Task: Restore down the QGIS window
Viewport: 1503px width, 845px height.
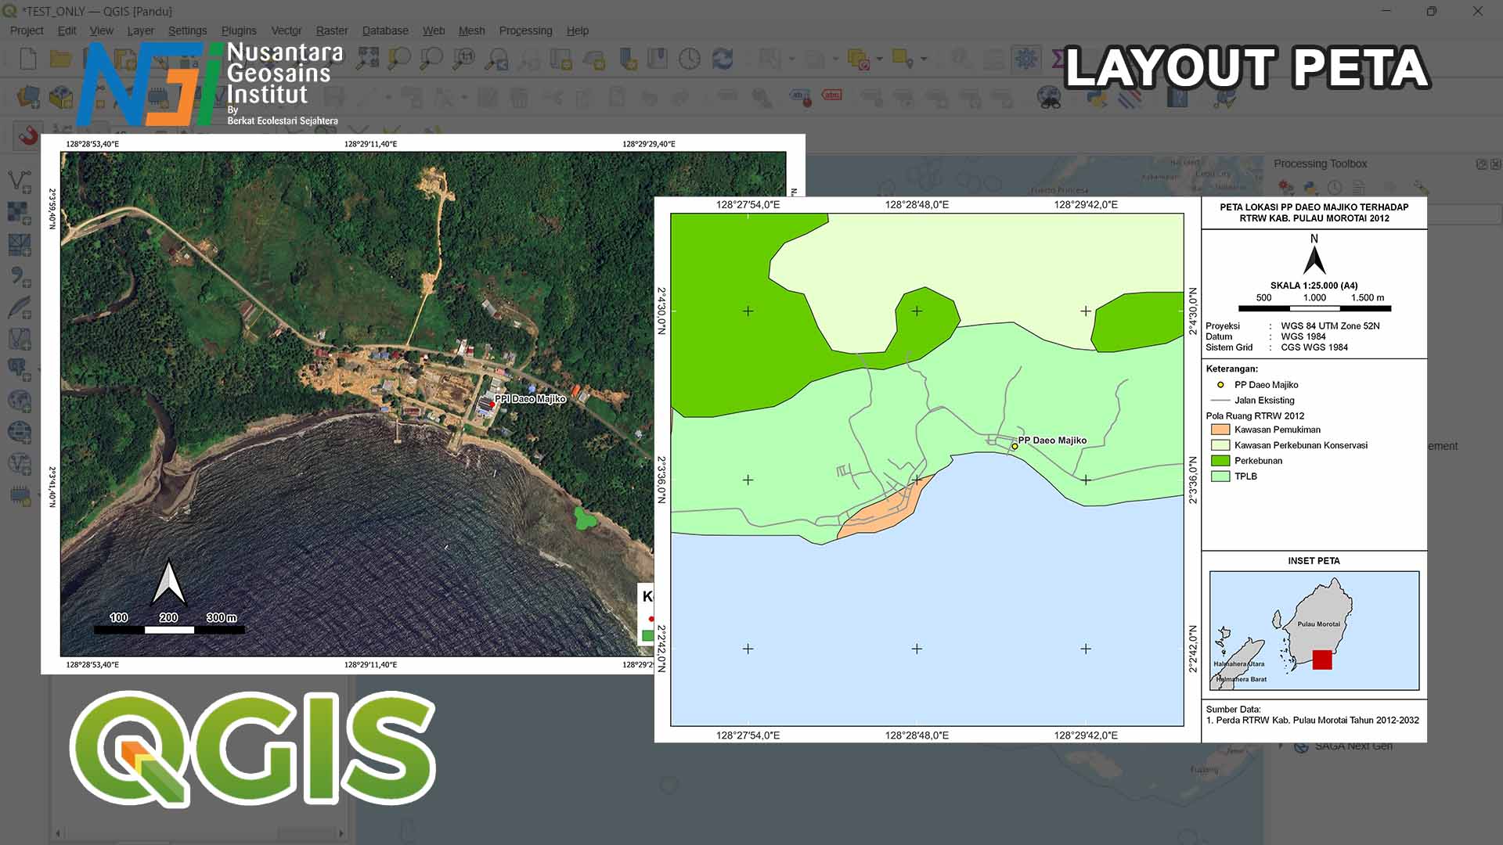Action: pos(1431,11)
